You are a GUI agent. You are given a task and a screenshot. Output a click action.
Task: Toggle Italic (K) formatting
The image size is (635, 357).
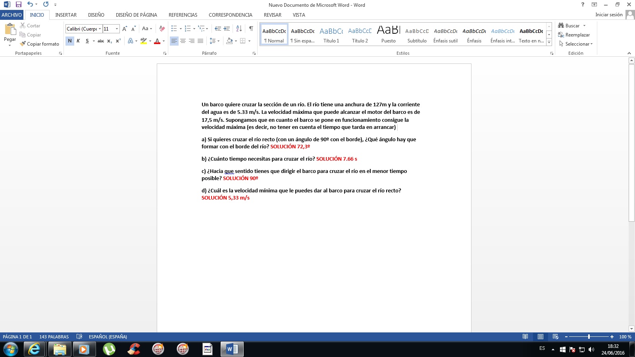pyautogui.click(x=78, y=41)
